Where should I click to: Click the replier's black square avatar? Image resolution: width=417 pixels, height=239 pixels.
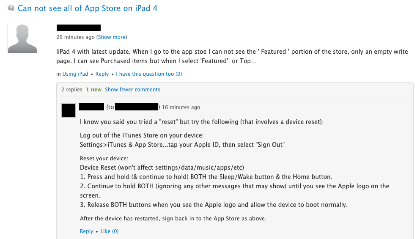pos(69,110)
